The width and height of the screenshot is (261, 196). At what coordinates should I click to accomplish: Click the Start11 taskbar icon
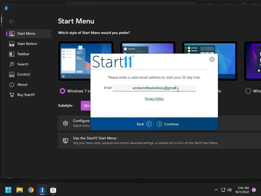pyautogui.click(x=42, y=190)
